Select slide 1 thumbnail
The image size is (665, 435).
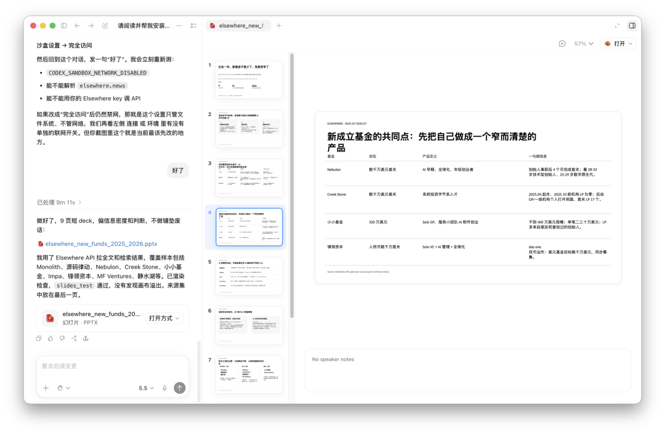tap(249, 79)
